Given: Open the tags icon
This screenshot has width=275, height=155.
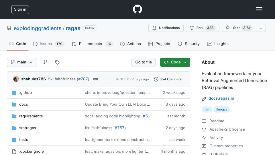Looking at the screenshot, I should click(57, 62).
